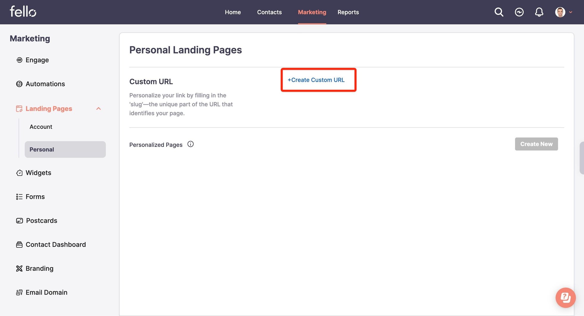Click the fello logo
584x316 pixels.
tap(23, 12)
